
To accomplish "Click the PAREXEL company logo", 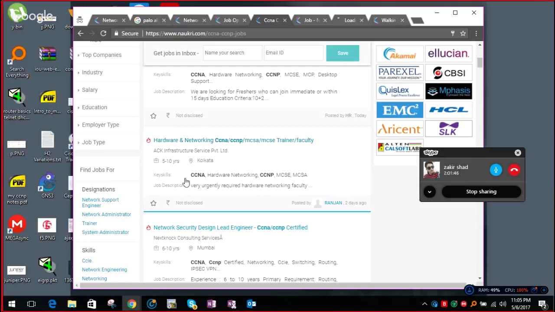I will click(400, 73).
